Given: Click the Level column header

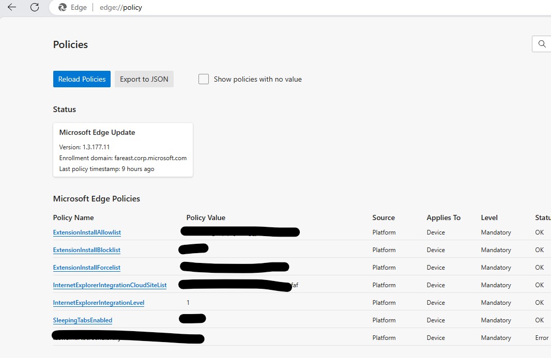Looking at the screenshot, I should coord(489,217).
